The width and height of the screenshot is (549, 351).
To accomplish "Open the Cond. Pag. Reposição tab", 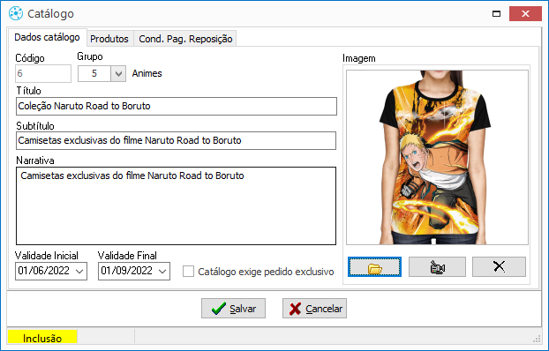I will tap(185, 39).
